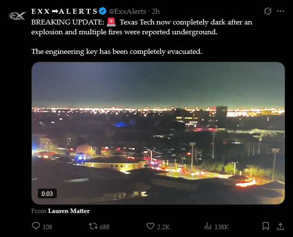Open the three-dot more options menu
The height and width of the screenshot is (237, 293).
tap(280, 11)
